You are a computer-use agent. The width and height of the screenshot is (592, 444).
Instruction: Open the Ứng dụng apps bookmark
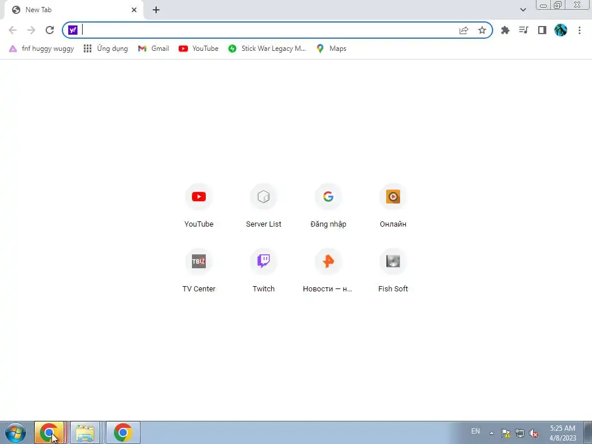[x=106, y=49]
